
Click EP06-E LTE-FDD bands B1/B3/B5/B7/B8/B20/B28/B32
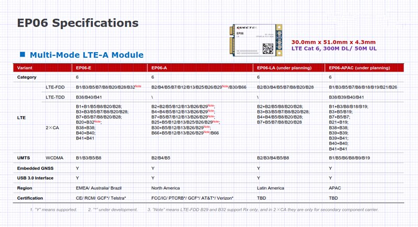[109, 87]
